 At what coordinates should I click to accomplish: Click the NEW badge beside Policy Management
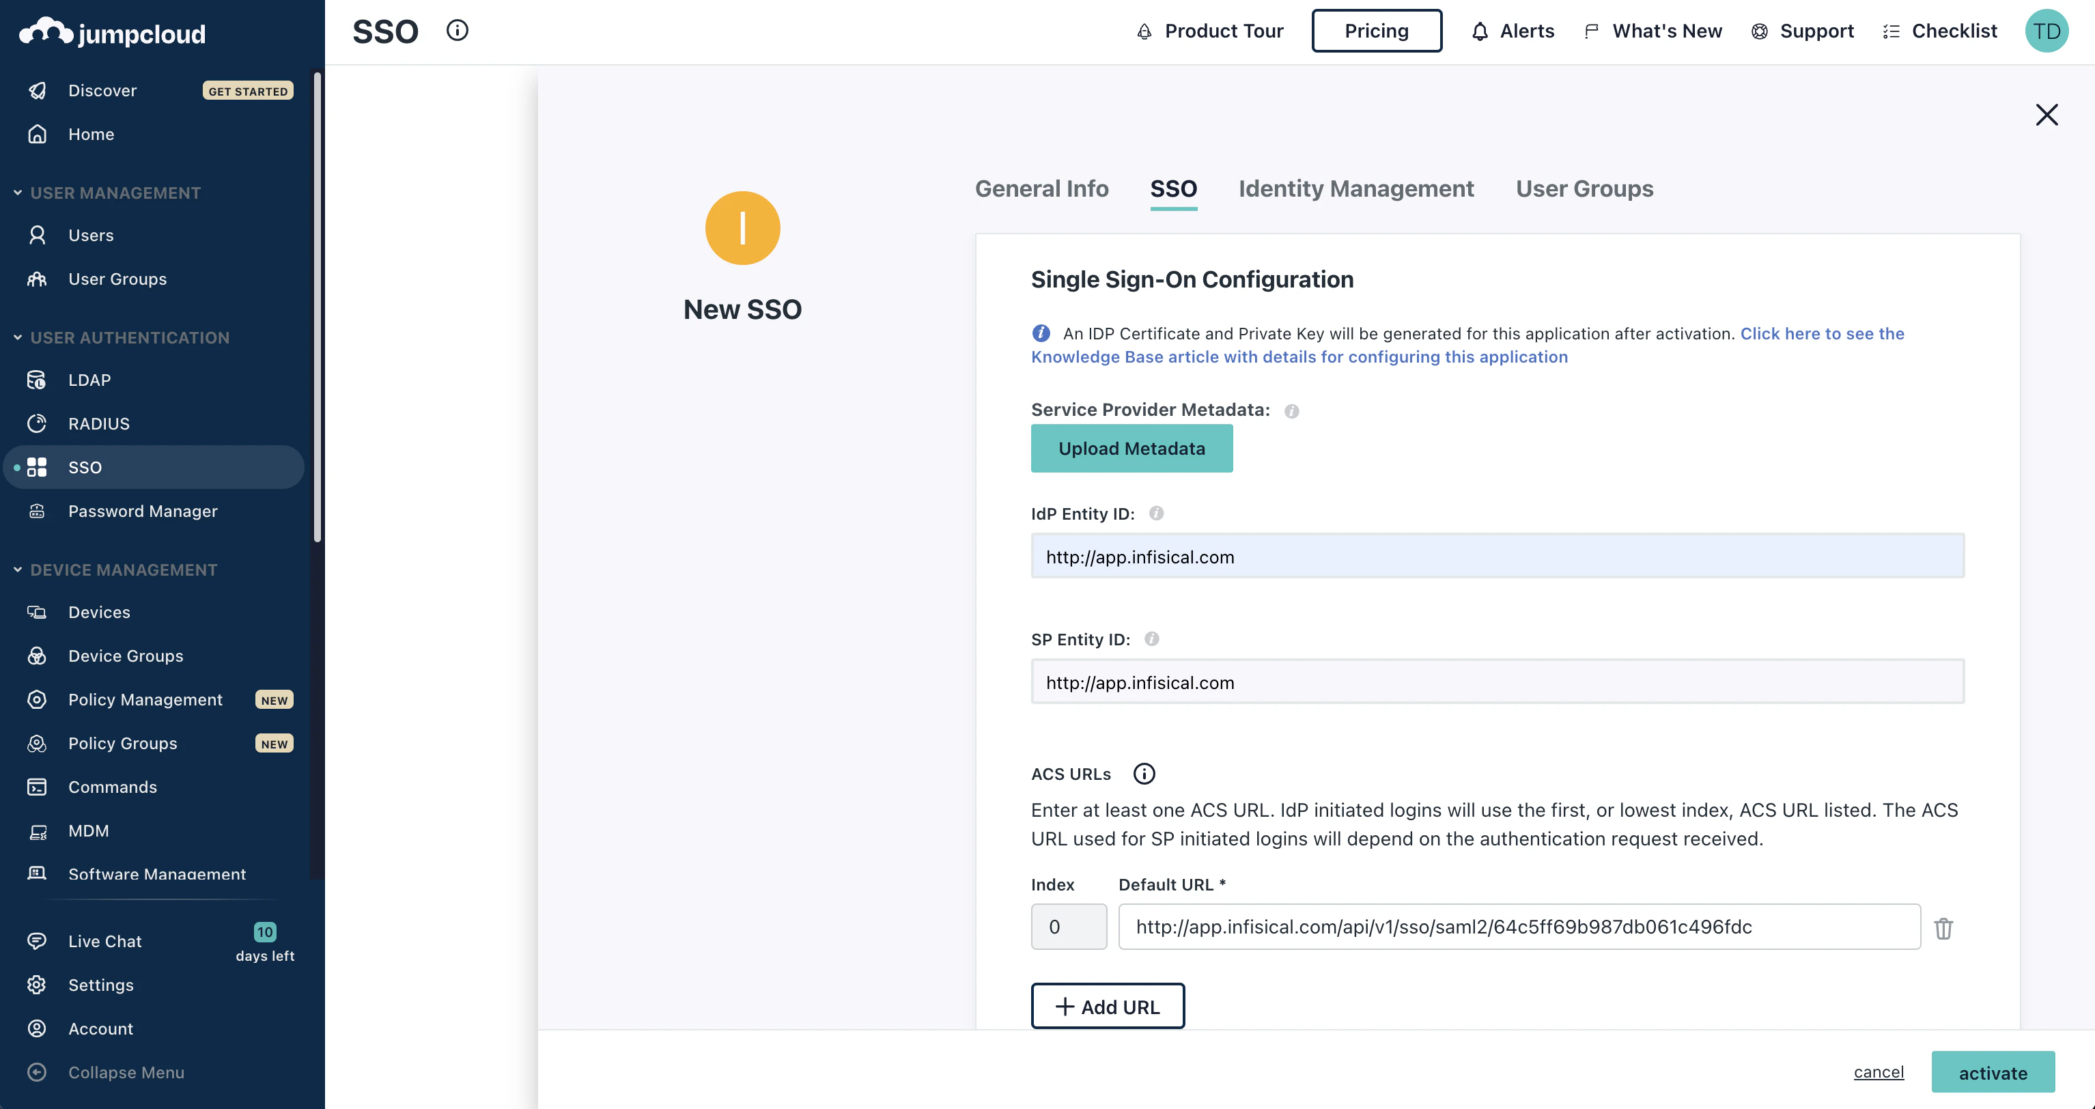pyautogui.click(x=274, y=700)
